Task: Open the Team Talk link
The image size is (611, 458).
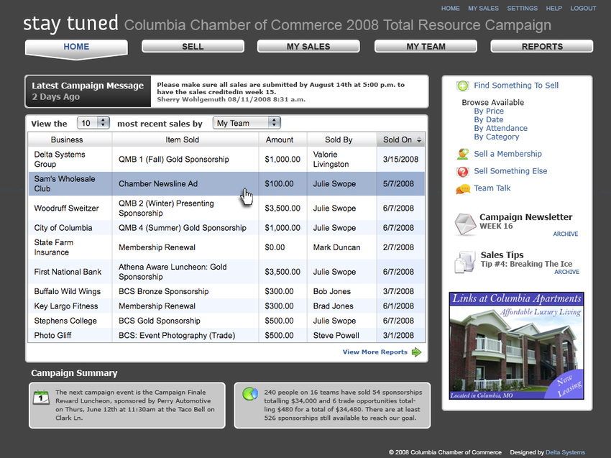Action: pyautogui.click(x=492, y=188)
